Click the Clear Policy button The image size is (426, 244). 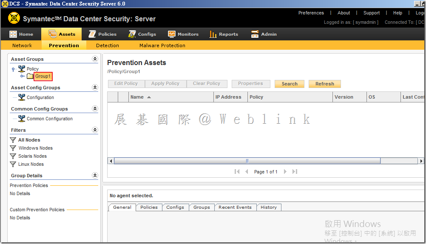coord(207,84)
